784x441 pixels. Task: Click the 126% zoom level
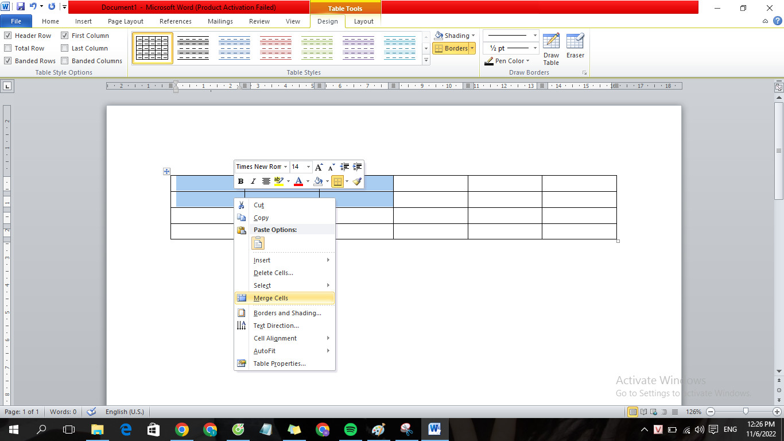click(694, 412)
